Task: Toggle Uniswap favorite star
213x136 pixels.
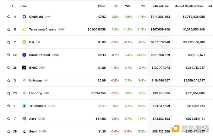Action: 9,80
